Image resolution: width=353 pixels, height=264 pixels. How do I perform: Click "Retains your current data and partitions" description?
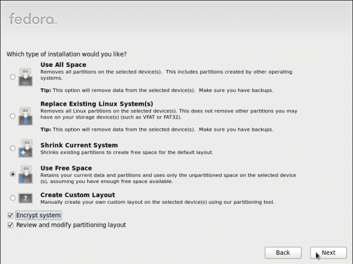(168, 178)
